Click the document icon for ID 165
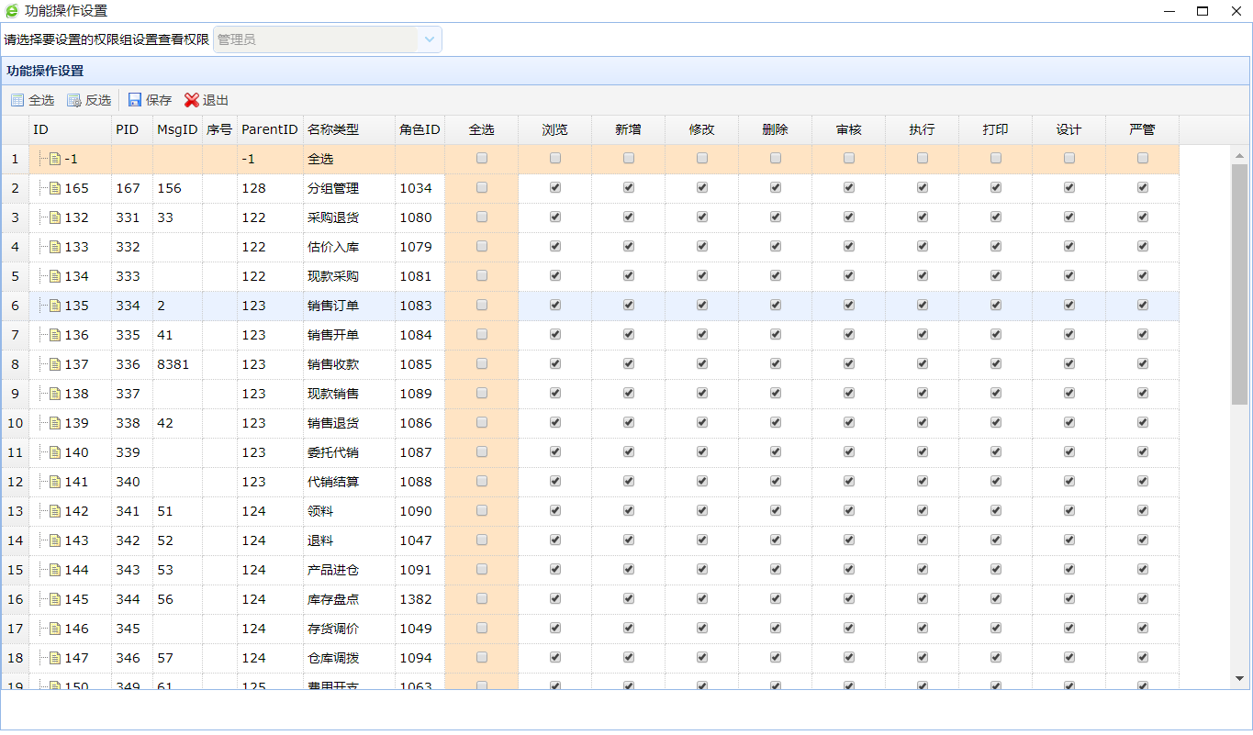The image size is (1253, 735). tap(55, 188)
